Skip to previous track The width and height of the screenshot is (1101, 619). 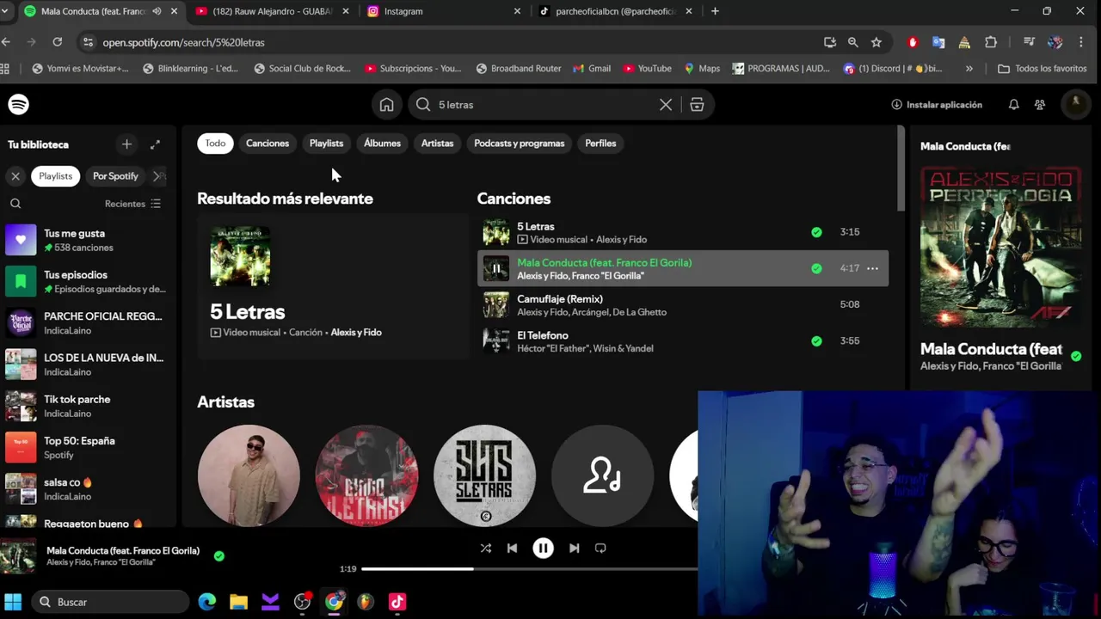(x=512, y=549)
